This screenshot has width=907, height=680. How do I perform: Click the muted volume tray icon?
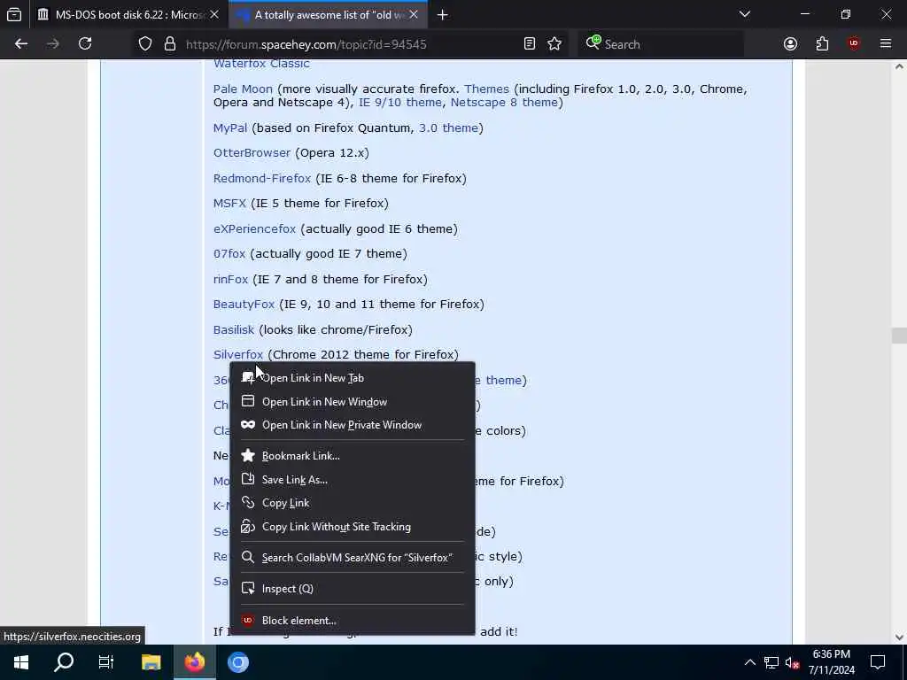[792, 662]
